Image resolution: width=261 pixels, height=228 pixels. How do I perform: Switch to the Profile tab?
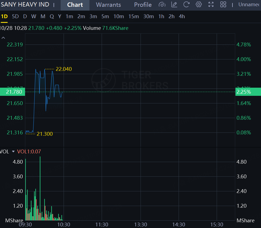(x=143, y=5)
